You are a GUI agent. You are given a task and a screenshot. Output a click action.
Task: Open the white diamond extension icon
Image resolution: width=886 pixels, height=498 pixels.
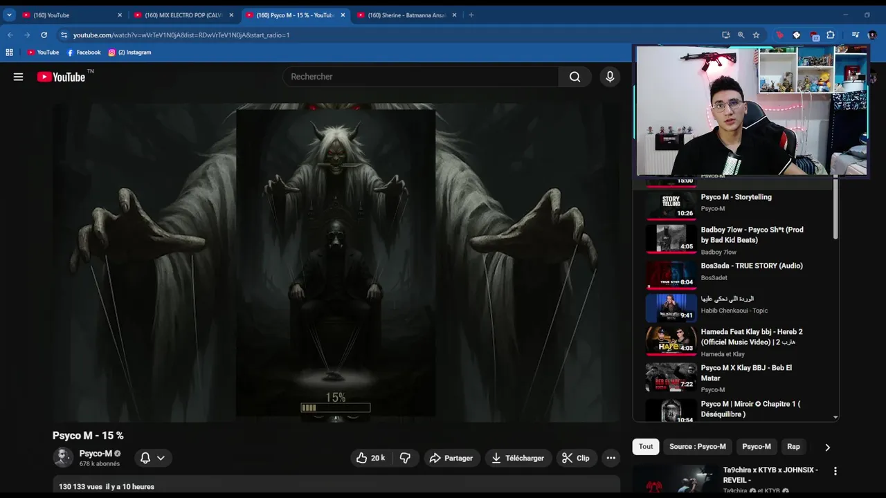tap(797, 35)
